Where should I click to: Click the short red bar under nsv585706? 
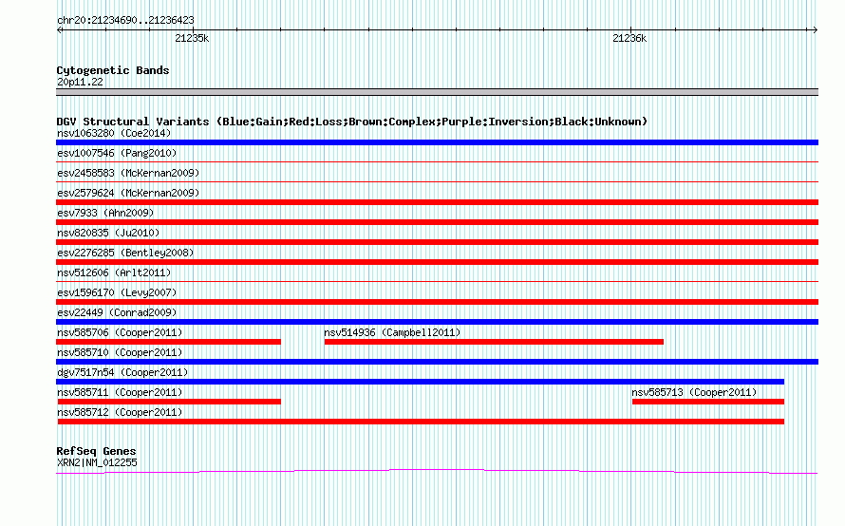point(169,342)
